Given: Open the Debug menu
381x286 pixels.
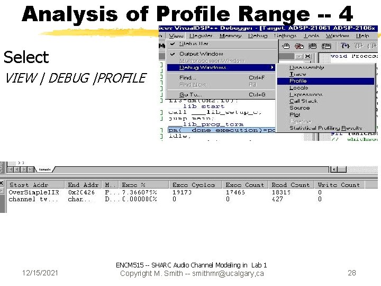Looking at the screenshot, I should click(x=258, y=36).
